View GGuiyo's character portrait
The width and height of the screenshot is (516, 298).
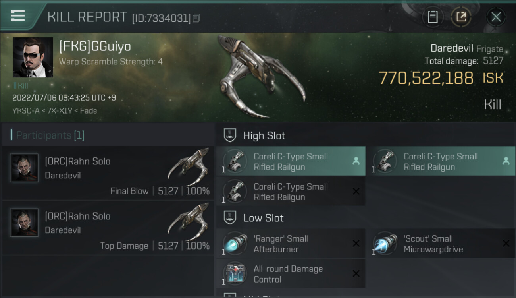(x=33, y=57)
